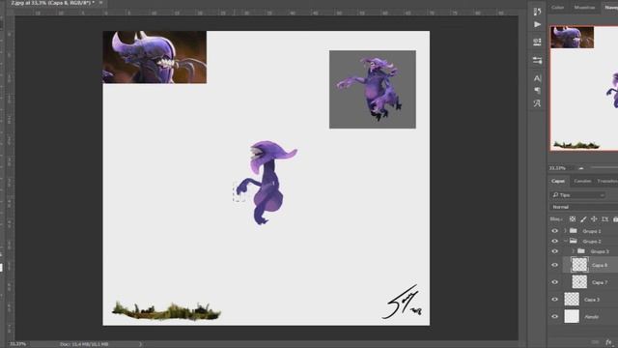Image resolution: width=618 pixels, height=348 pixels.
Task: Click Navigator zoom out mountain icon
Action: [581, 168]
